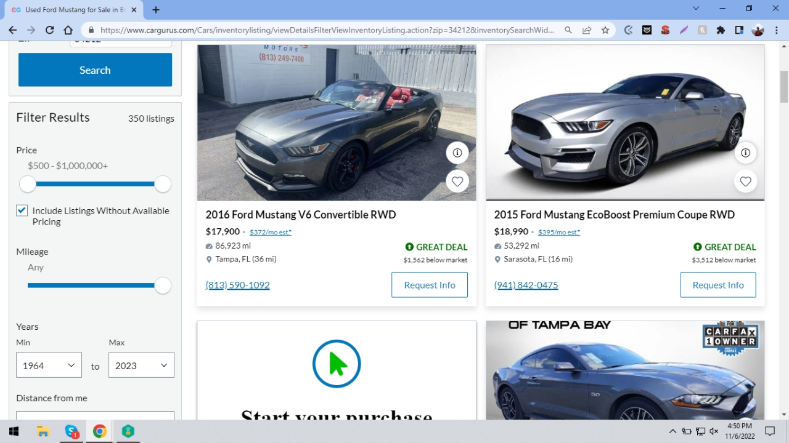Click muted volume icon in system tray
This screenshot has height=443, width=789.
(714, 431)
